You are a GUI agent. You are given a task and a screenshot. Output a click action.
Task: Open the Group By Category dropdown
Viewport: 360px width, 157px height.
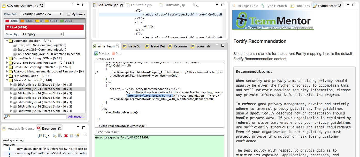(x=42, y=34)
